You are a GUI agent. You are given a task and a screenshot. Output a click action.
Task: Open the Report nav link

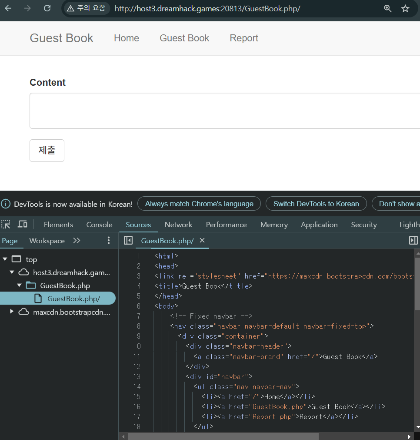coord(244,38)
